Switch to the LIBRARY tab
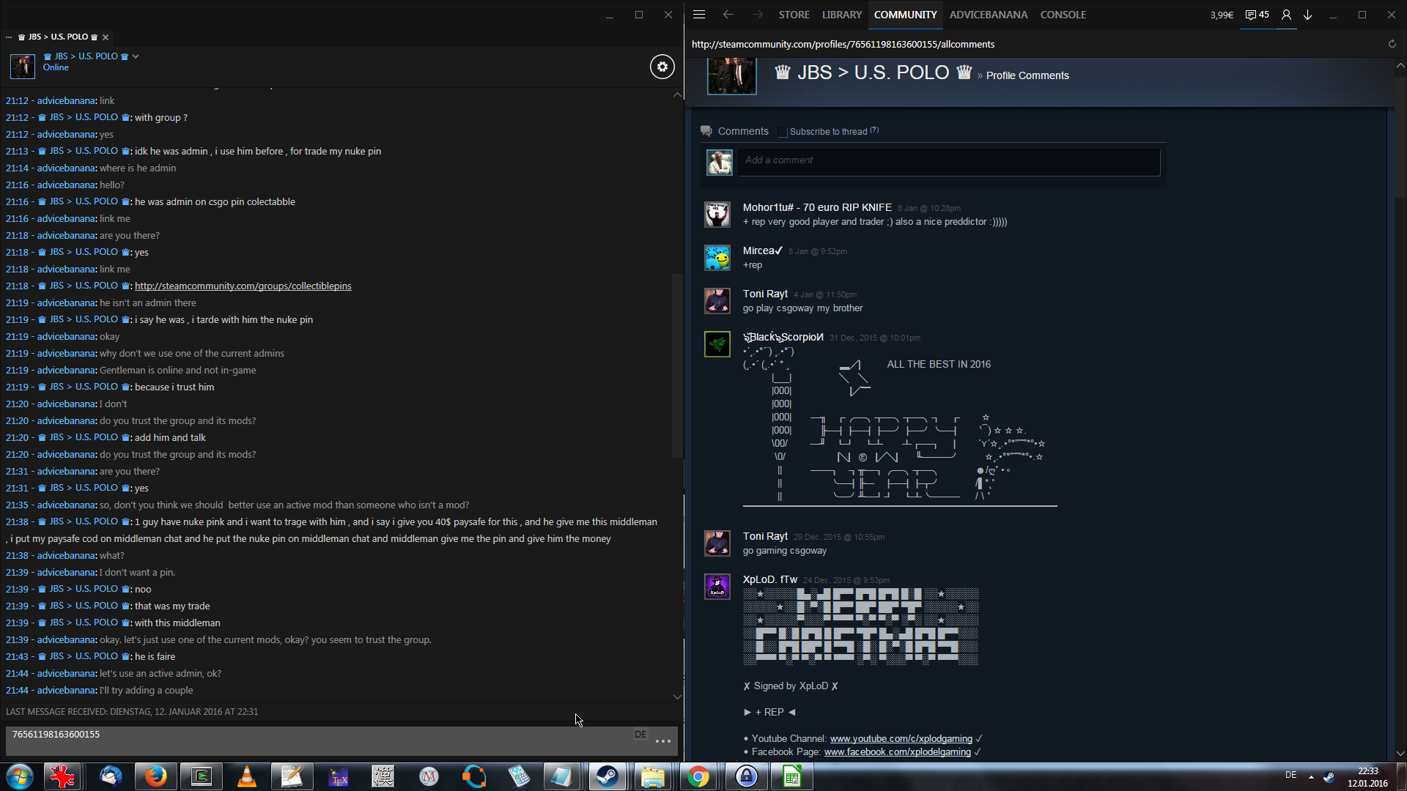Image resolution: width=1407 pixels, height=791 pixels. click(x=841, y=15)
